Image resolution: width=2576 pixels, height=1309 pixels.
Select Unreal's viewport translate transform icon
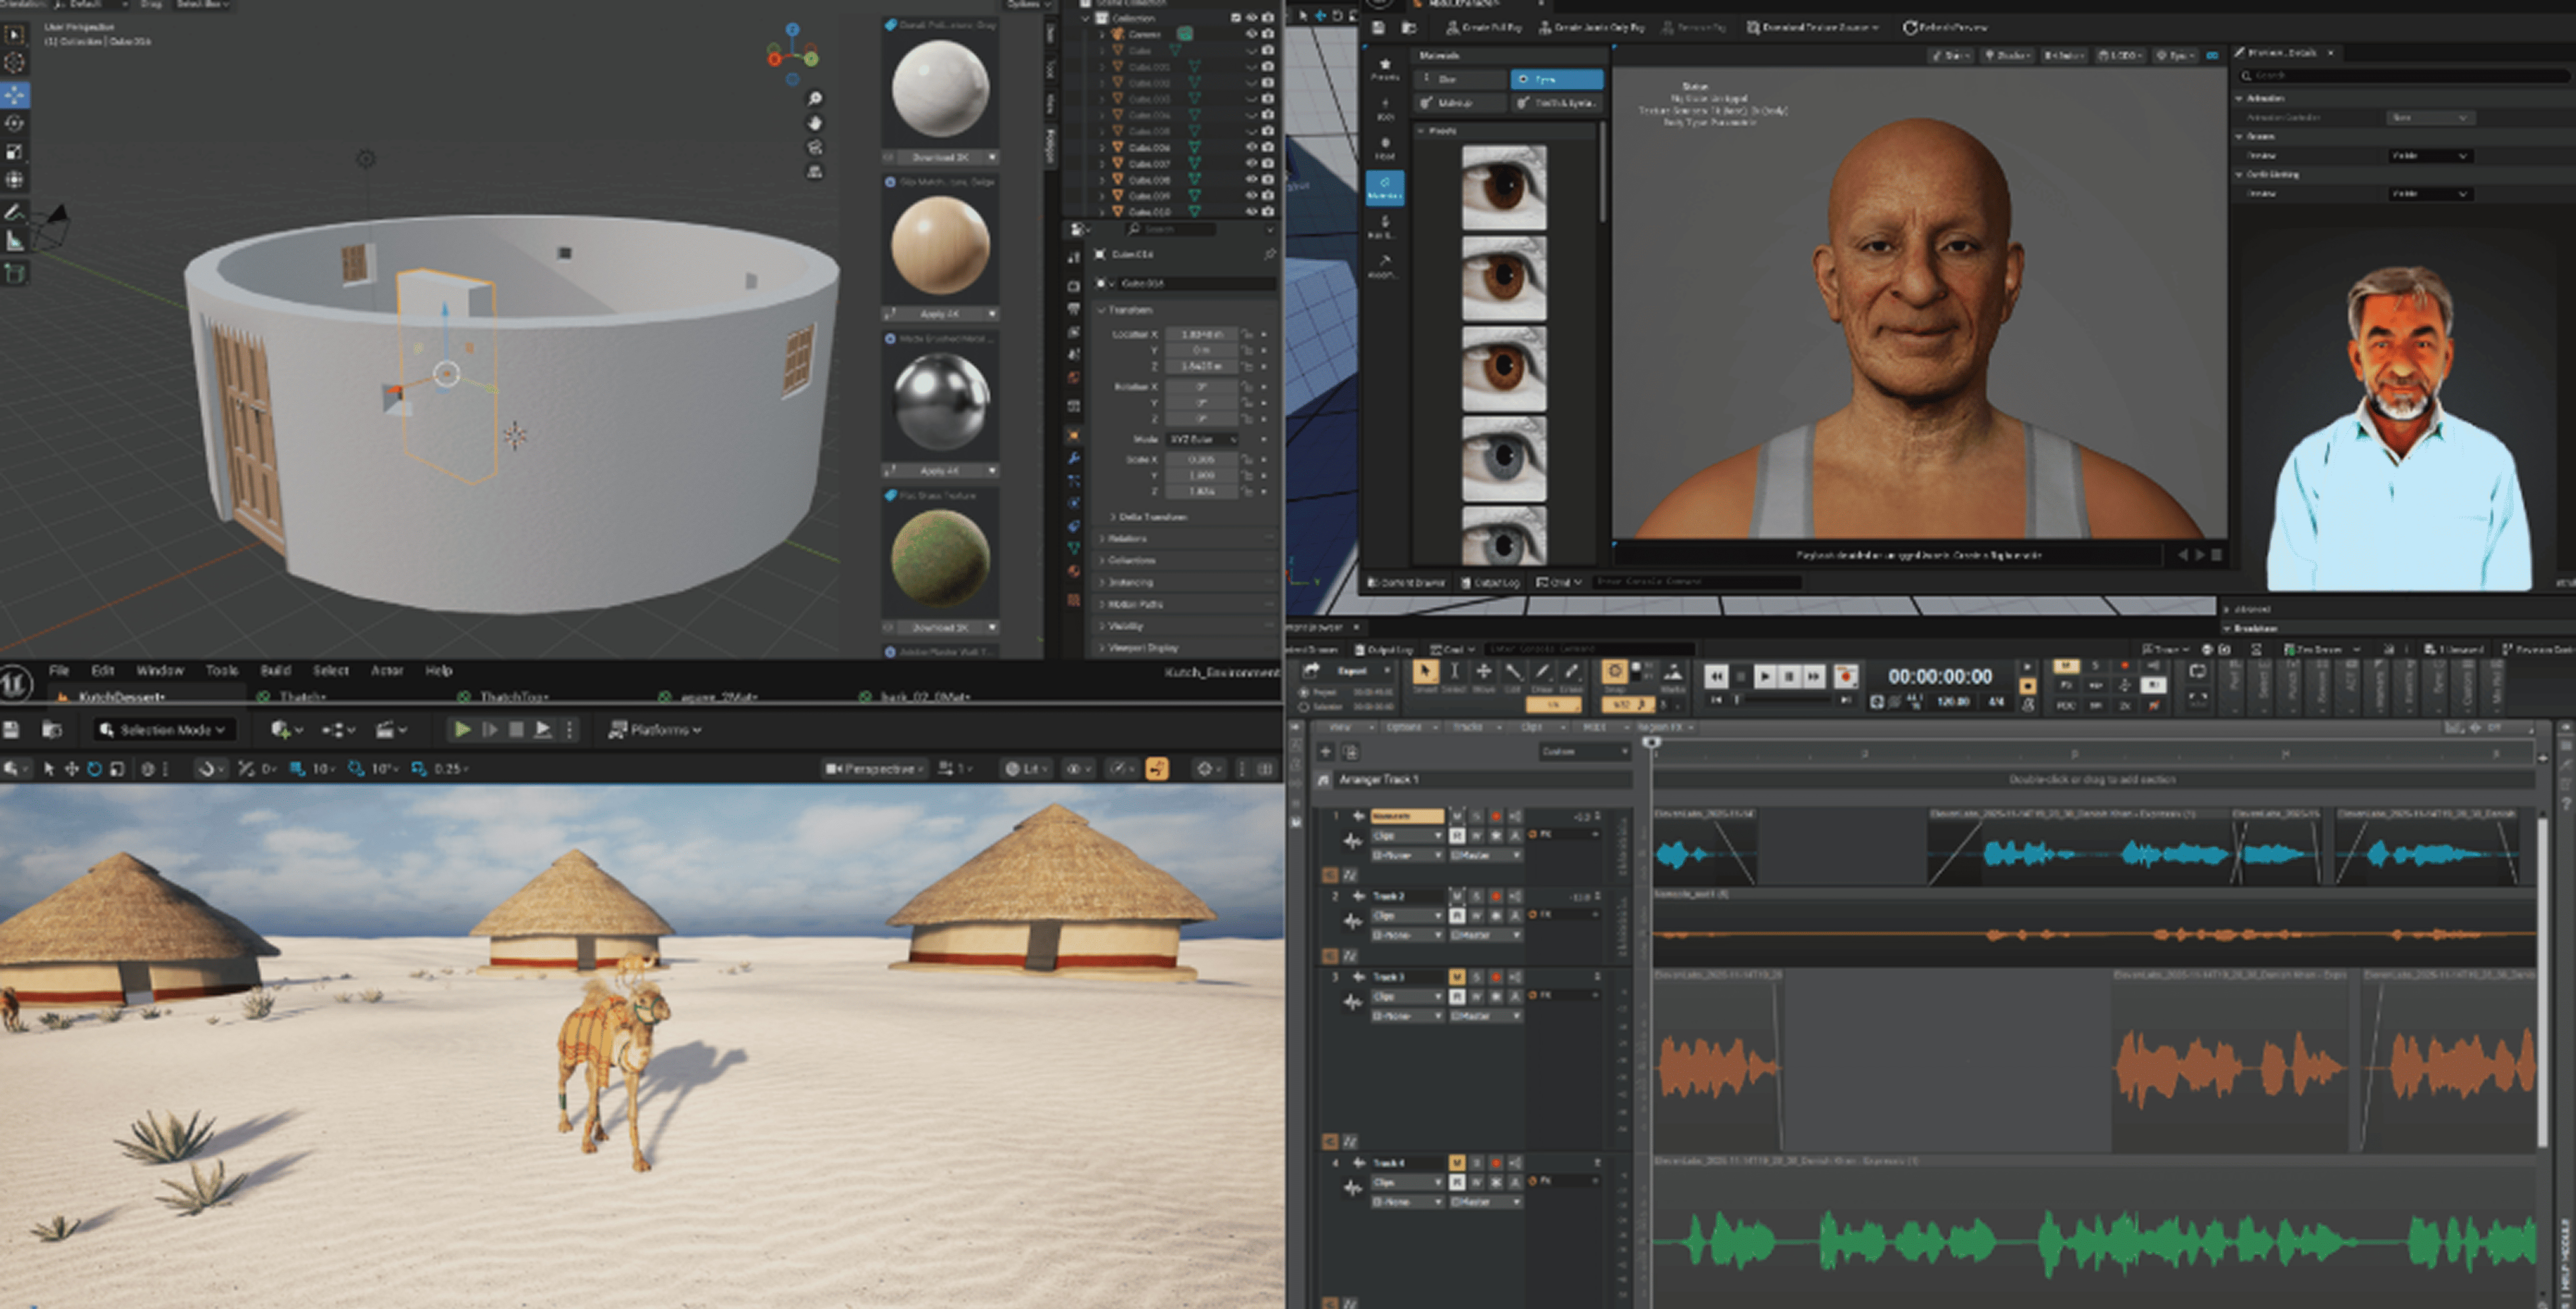click(x=71, y=769)
